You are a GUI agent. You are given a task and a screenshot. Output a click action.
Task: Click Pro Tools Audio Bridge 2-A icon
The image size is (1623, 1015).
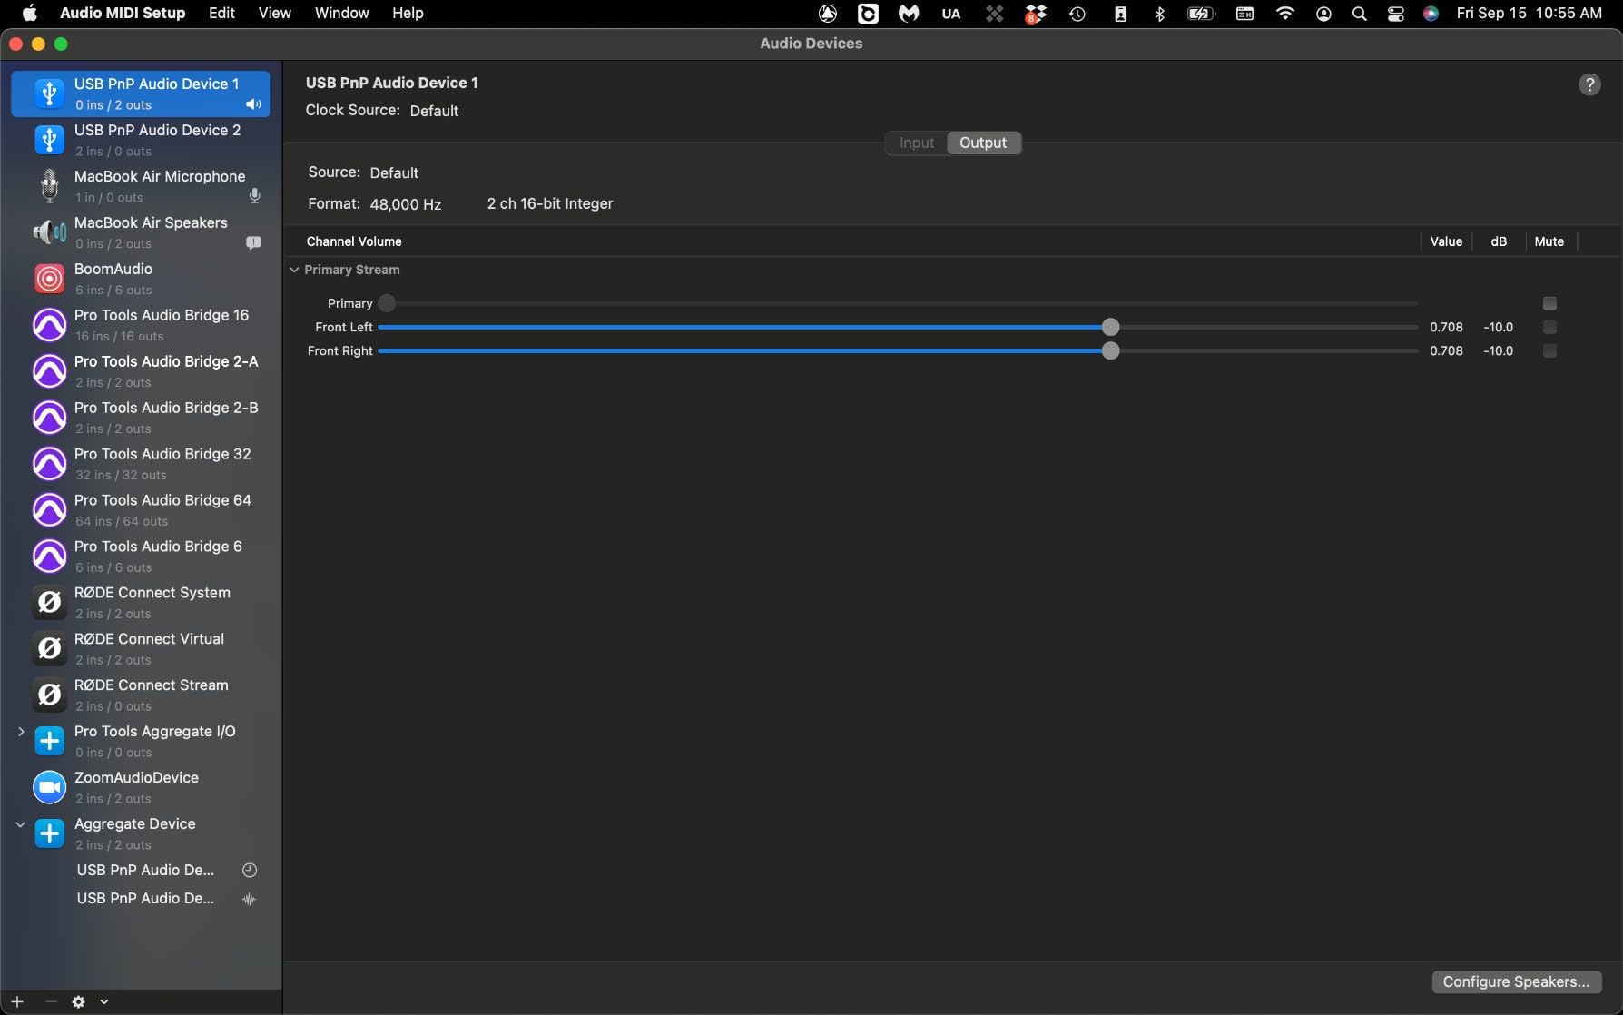tap(49, 371)
